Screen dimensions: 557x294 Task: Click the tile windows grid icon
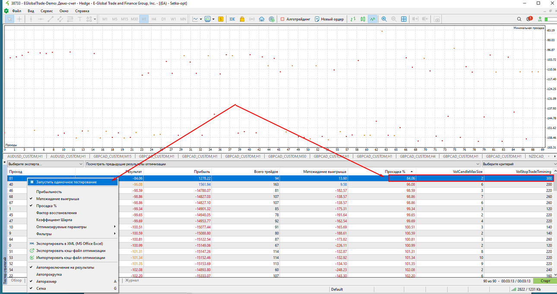click(404, 19)
